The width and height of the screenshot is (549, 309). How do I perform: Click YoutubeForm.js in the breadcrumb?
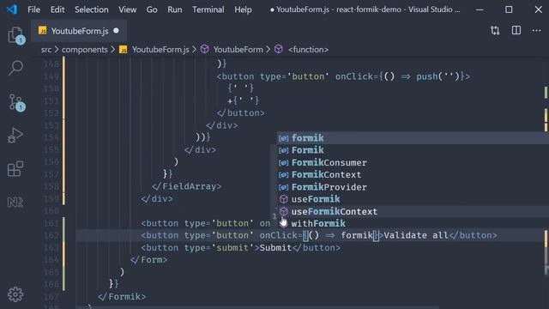coord(160,50)
